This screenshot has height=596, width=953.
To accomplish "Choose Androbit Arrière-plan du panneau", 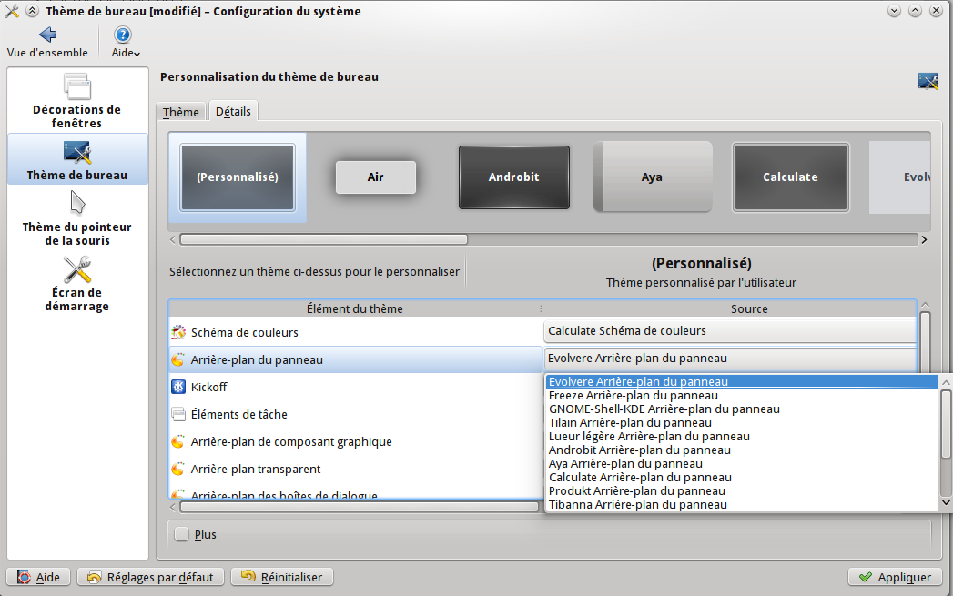I will point(742,450).
